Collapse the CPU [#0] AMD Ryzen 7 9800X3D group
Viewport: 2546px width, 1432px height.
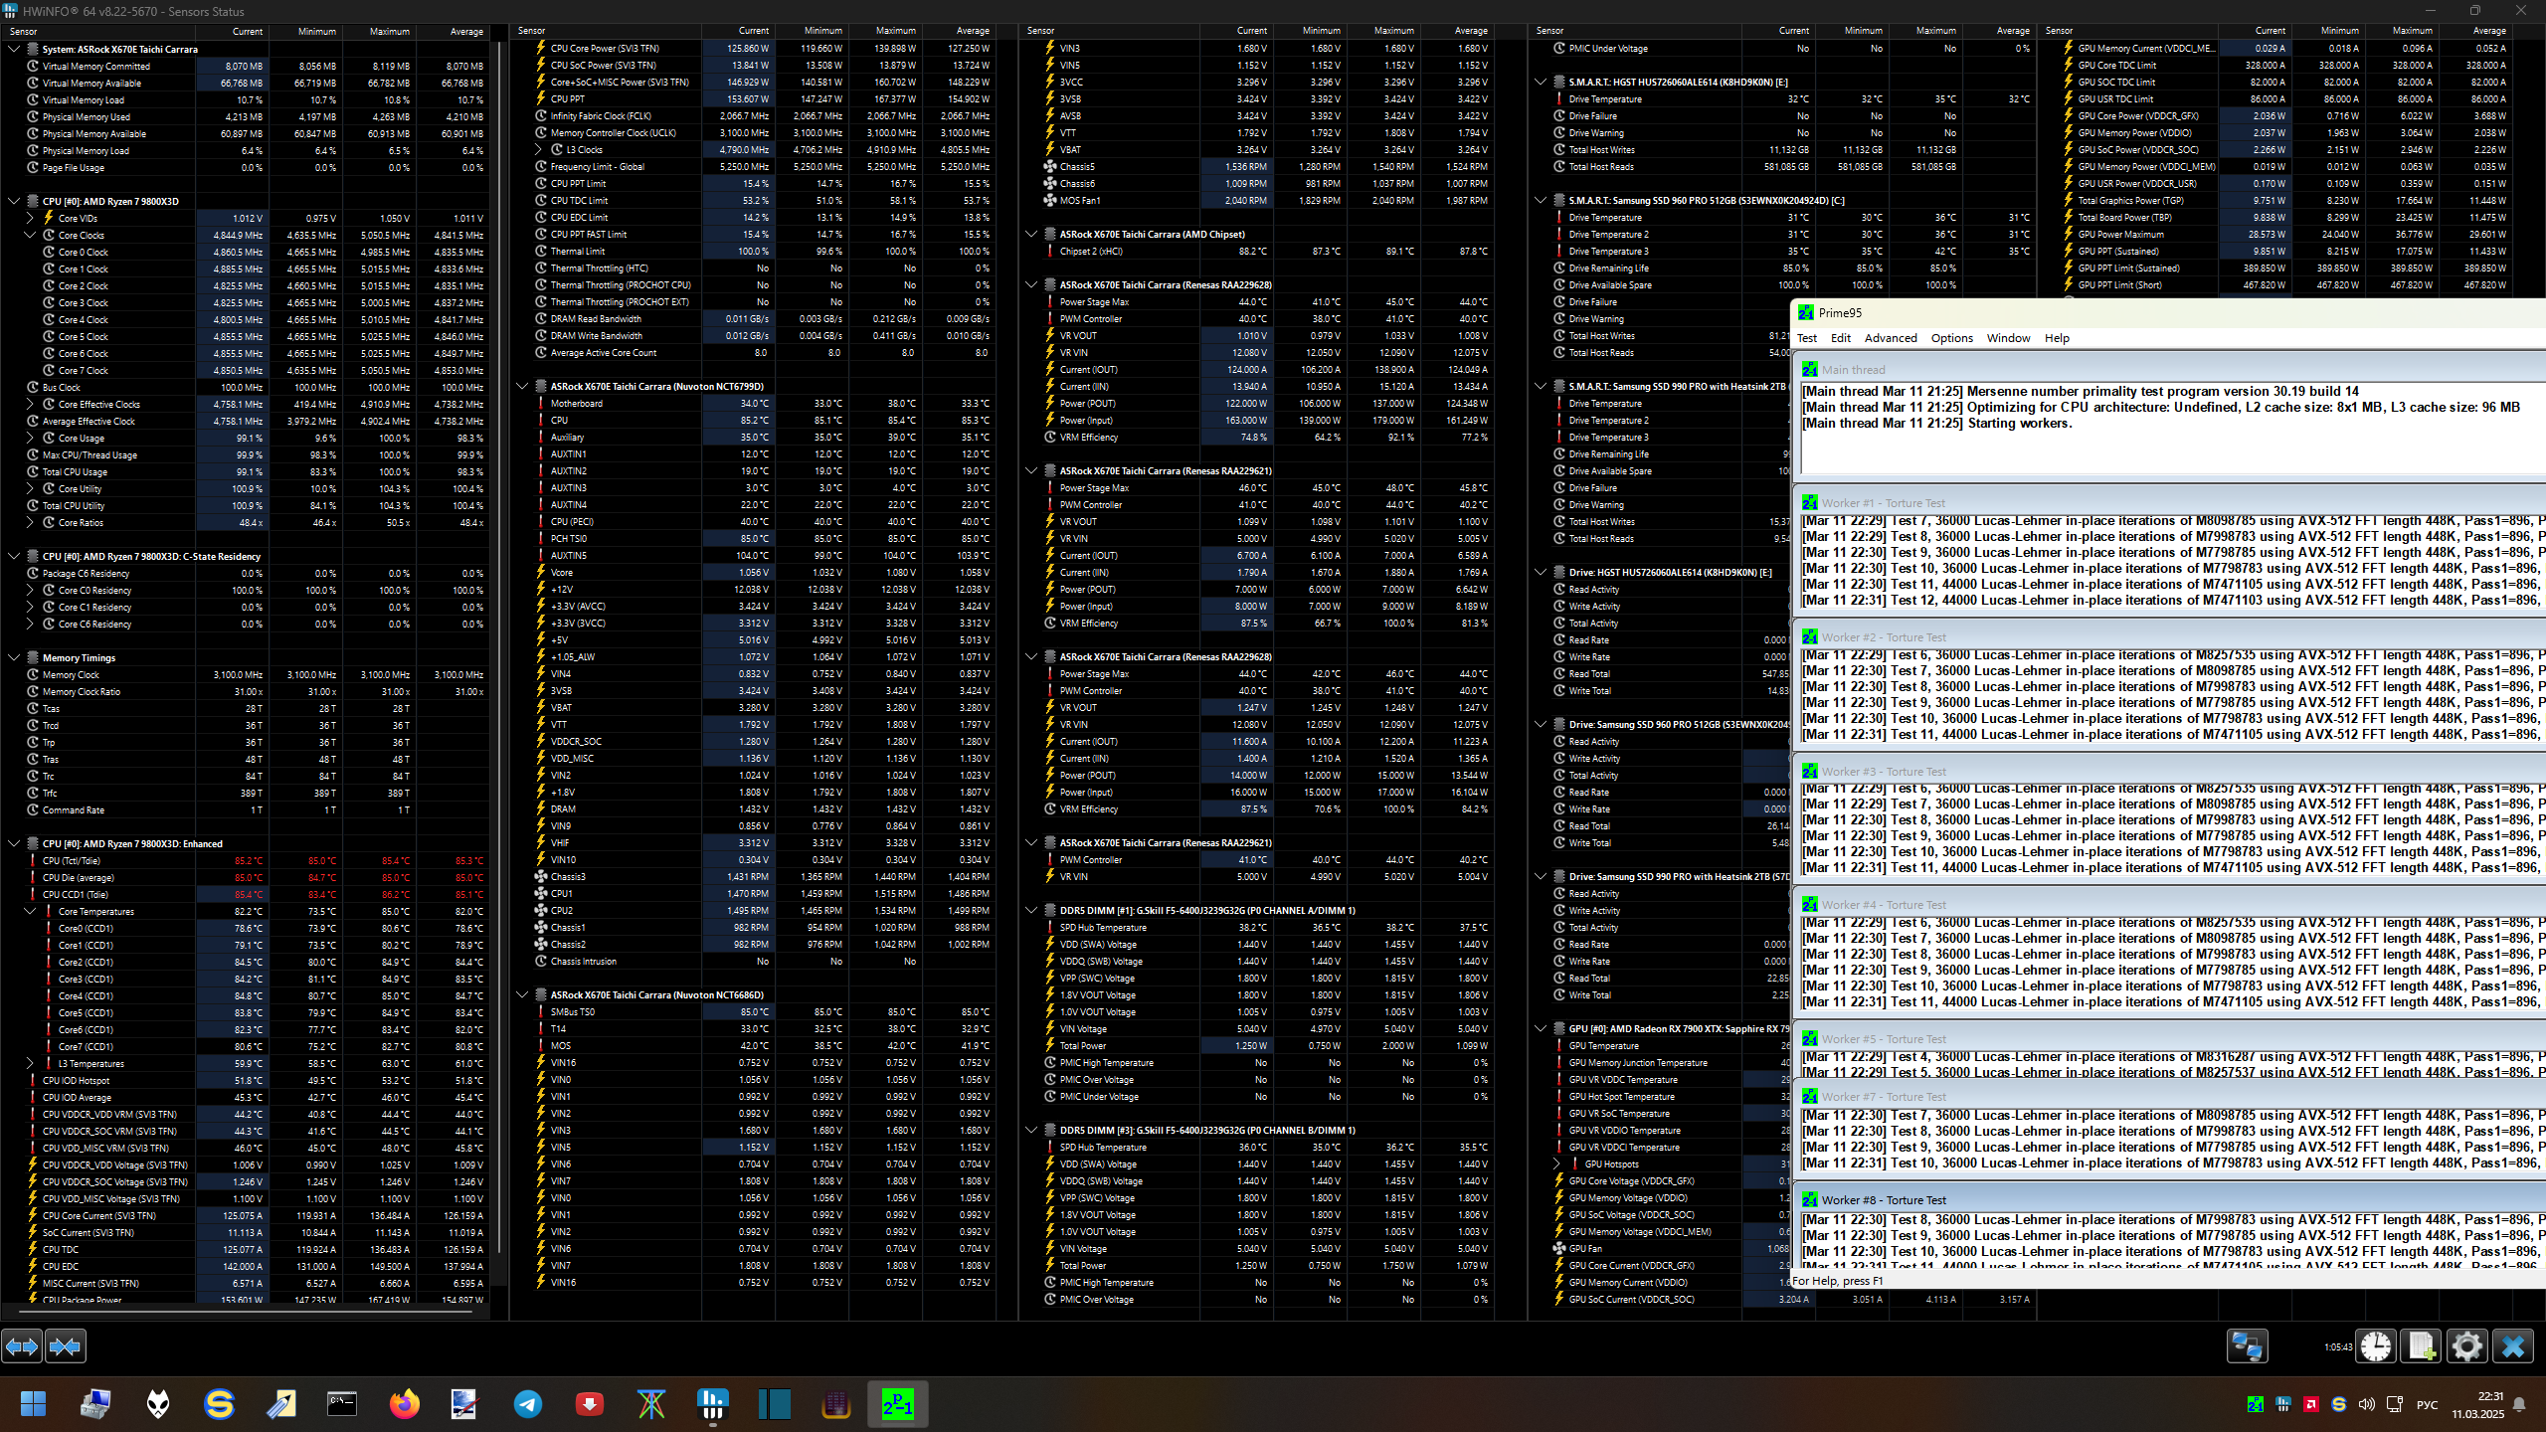[x=14, y=201]
